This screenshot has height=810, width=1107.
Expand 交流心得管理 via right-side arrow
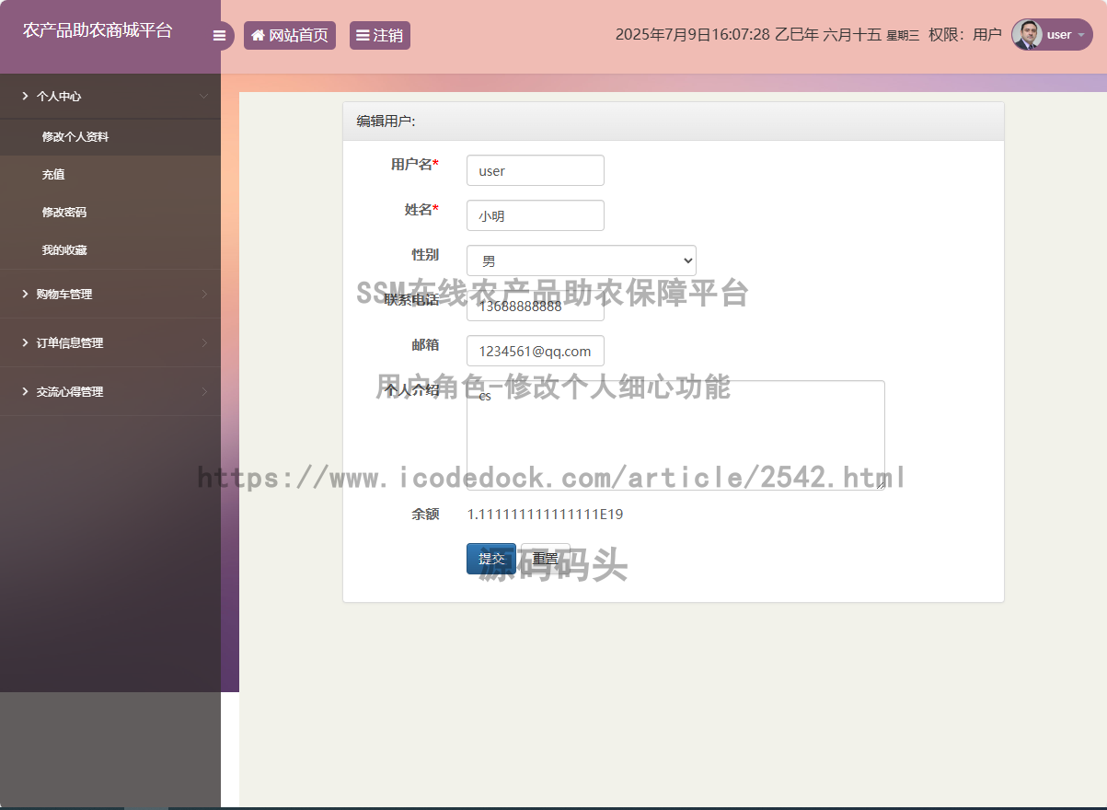click(x=203, y=391)
